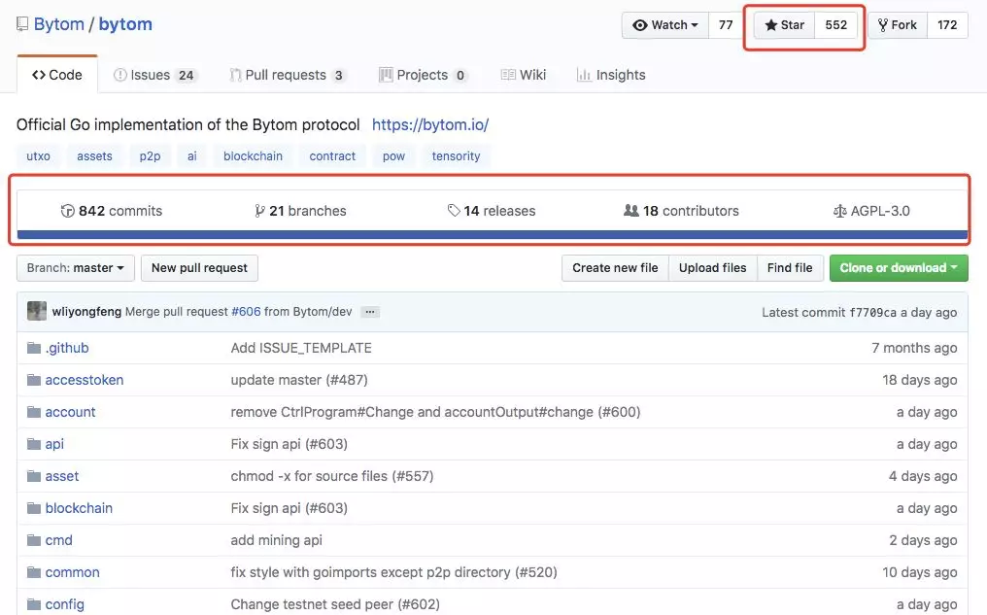The image size is (987, 615).
Task: Open the Pull requests tab
Action: pyautogui.click(x=288, y=75)
